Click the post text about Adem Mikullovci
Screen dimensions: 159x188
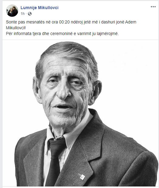click(x=71, y=28)
